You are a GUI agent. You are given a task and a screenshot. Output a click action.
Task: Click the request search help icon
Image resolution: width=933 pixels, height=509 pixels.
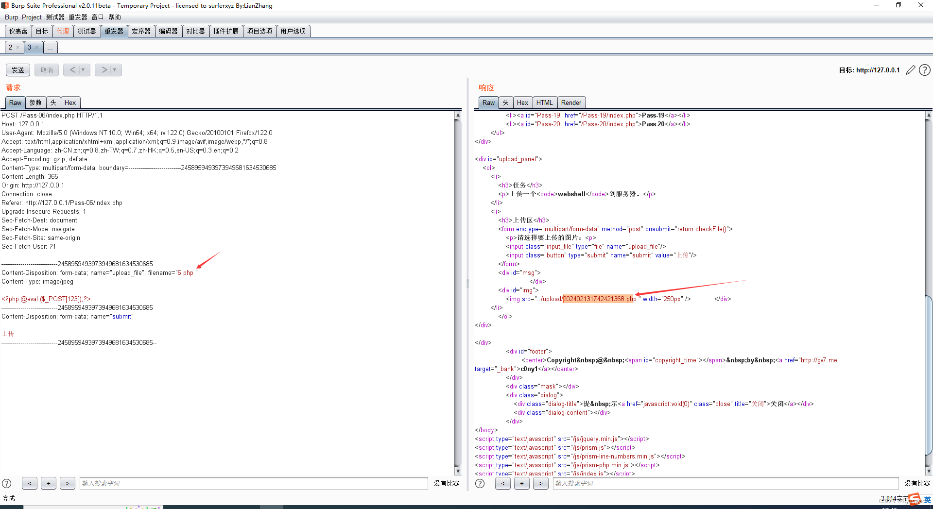7,483
